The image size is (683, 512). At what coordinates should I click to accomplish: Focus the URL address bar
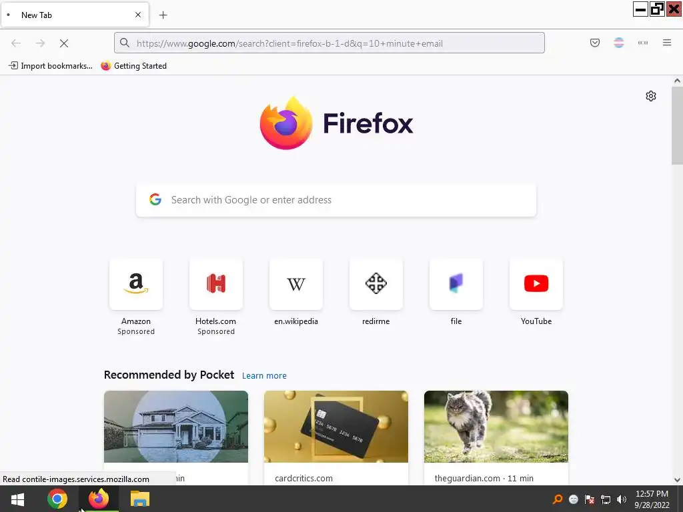(x=329, y=43)
